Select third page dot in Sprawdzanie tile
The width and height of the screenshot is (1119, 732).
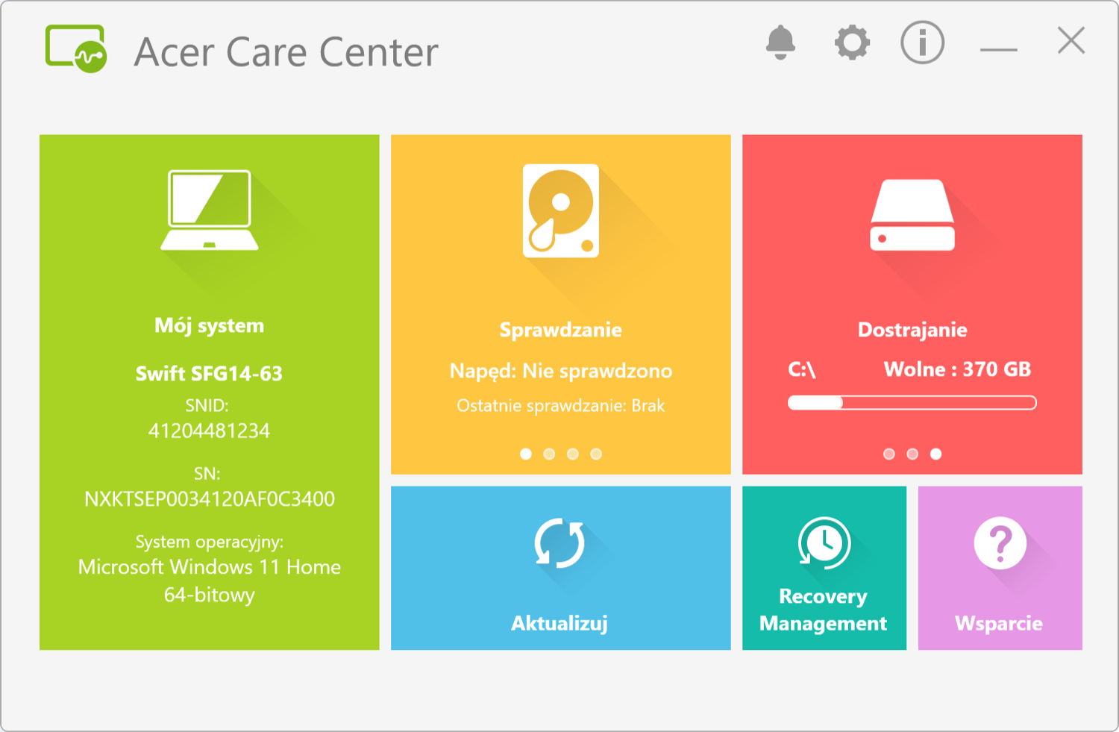click(573, 454)
